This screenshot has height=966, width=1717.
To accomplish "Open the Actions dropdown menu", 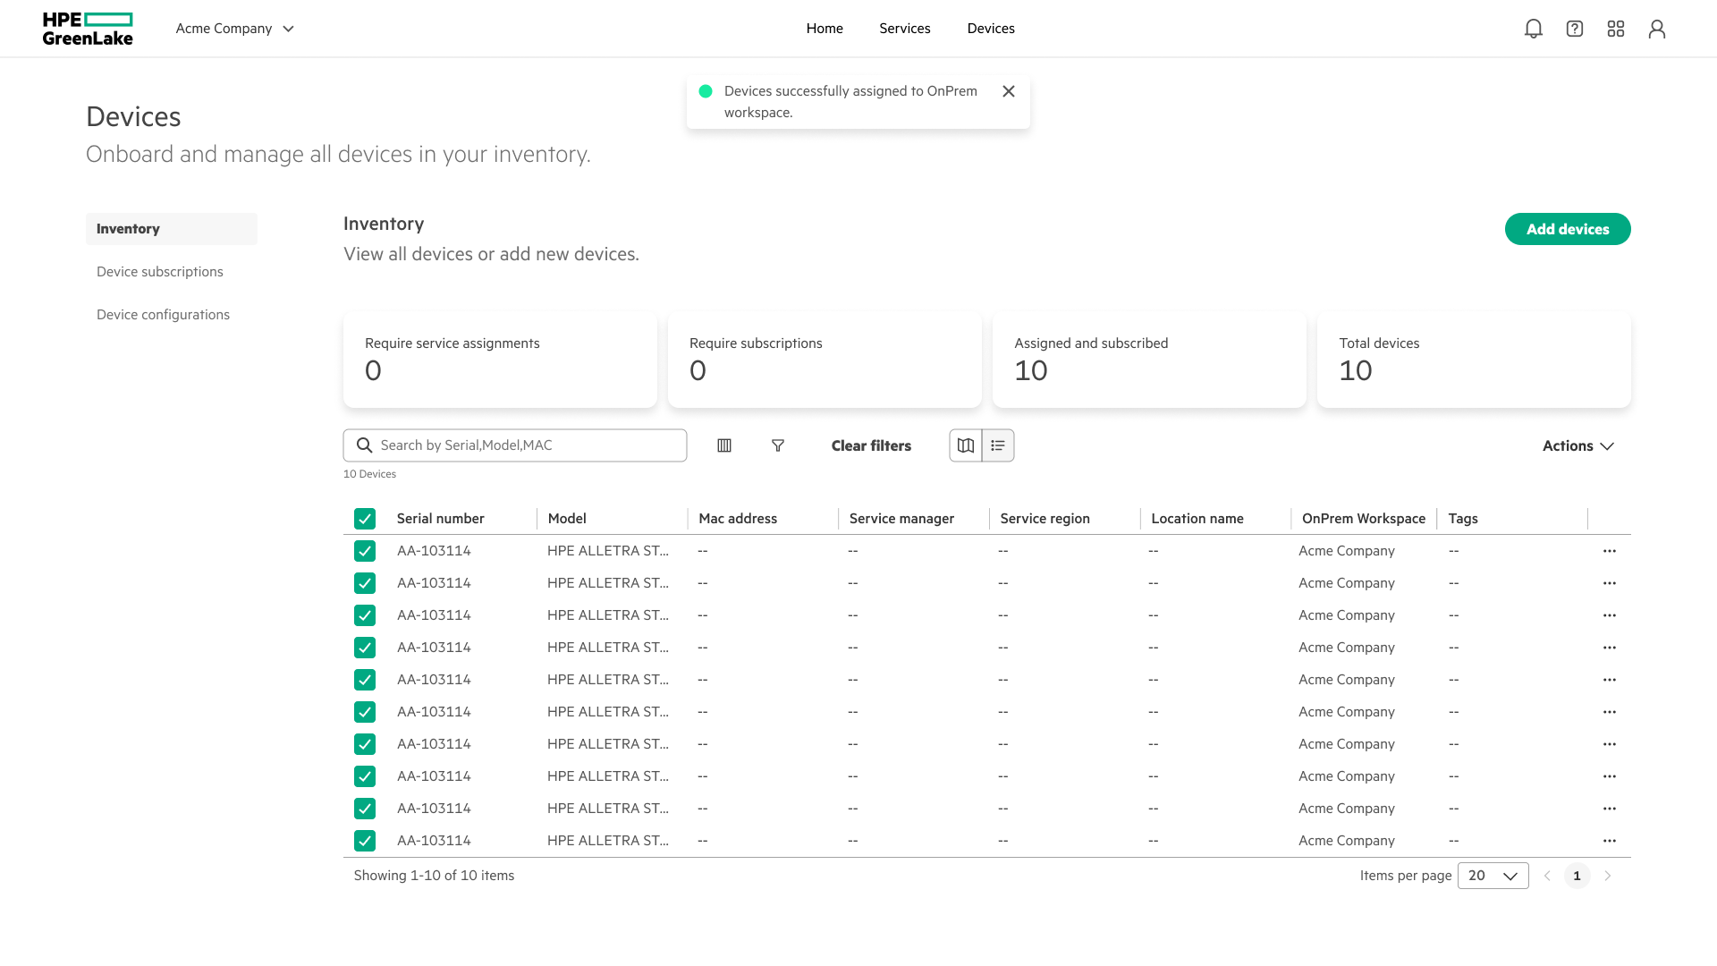I will point(1577,445).
